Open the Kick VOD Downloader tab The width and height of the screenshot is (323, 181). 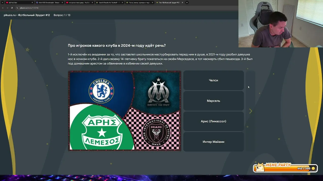pyautogui.click(x=49, y=3)
